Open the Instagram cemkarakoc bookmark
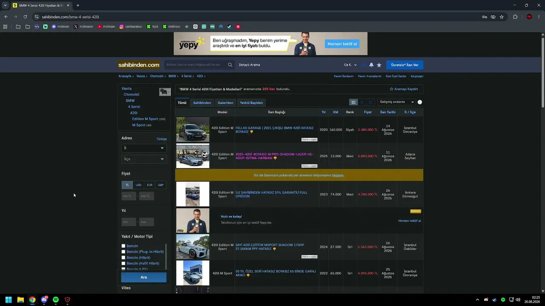Viewport: 545px width, 306px height. click(x=131, y=26)
